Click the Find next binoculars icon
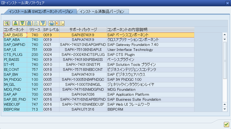Viewport: 231px width, 129px height. coord(36,23)
